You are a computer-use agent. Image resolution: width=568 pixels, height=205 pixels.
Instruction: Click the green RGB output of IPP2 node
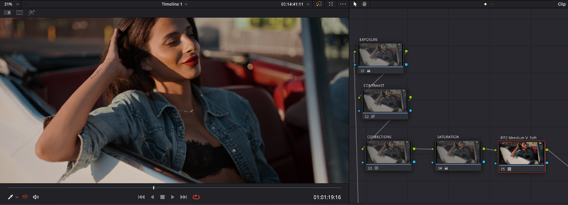point(547,150)
